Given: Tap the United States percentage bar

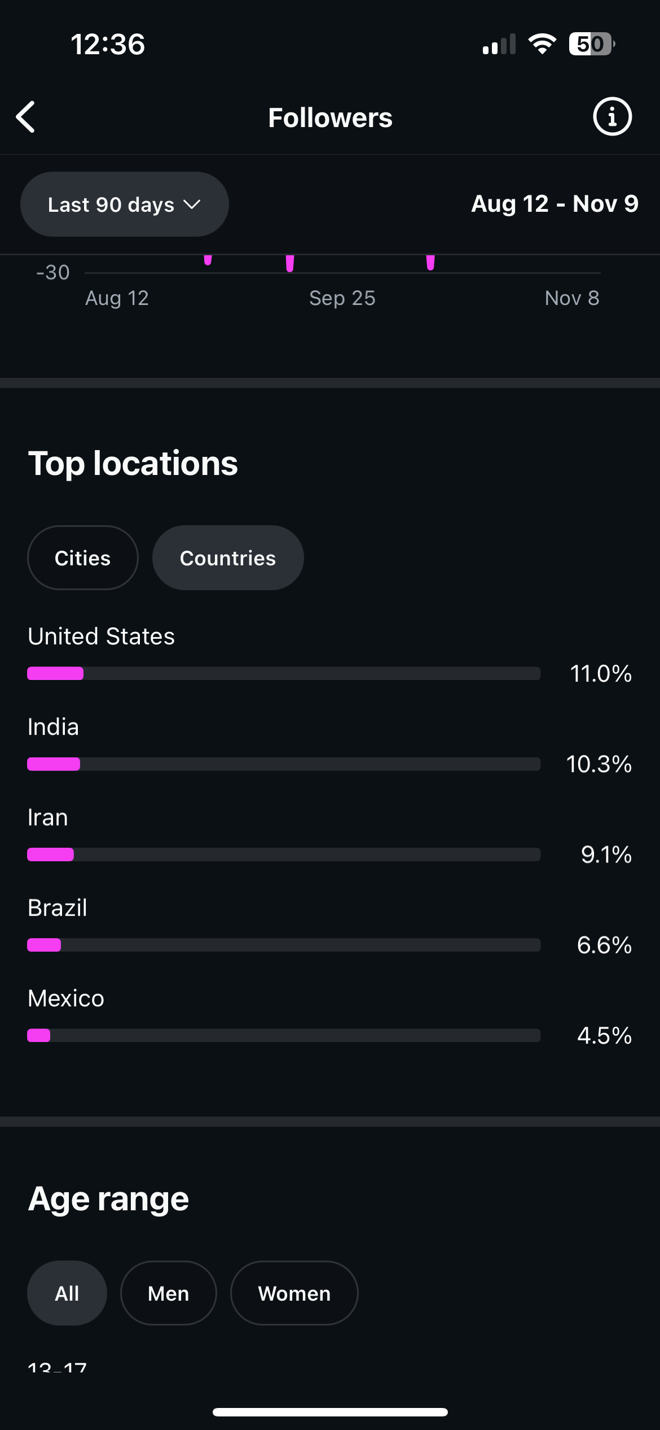Looking at the screenshot, I should (284, 673).
